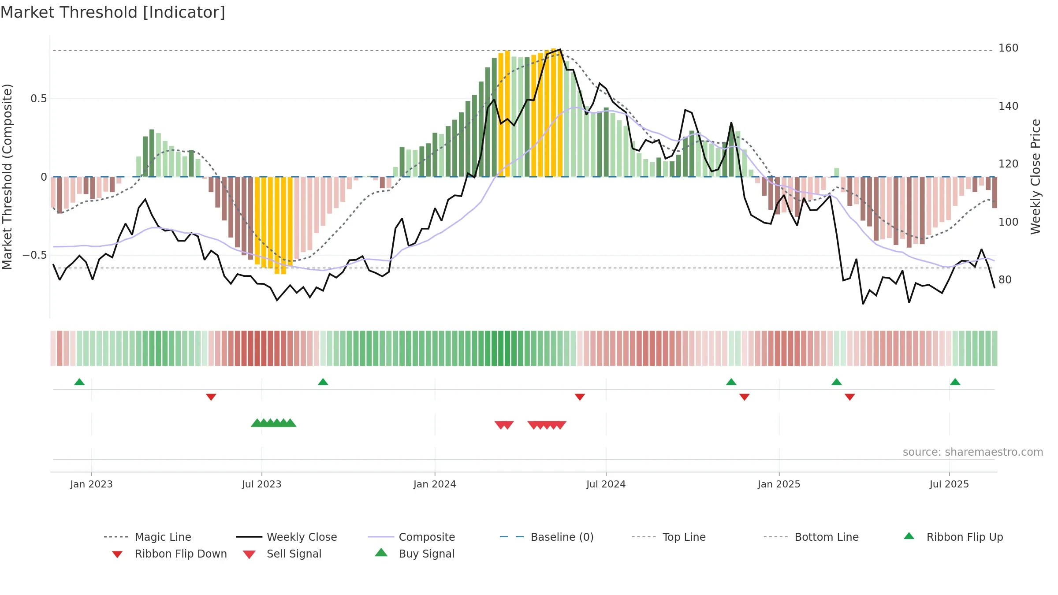Toggle the Baseline (0) legend entry
Image resolution: width=1058 pixels, height=595 pixels.
(x=547, y=537)
